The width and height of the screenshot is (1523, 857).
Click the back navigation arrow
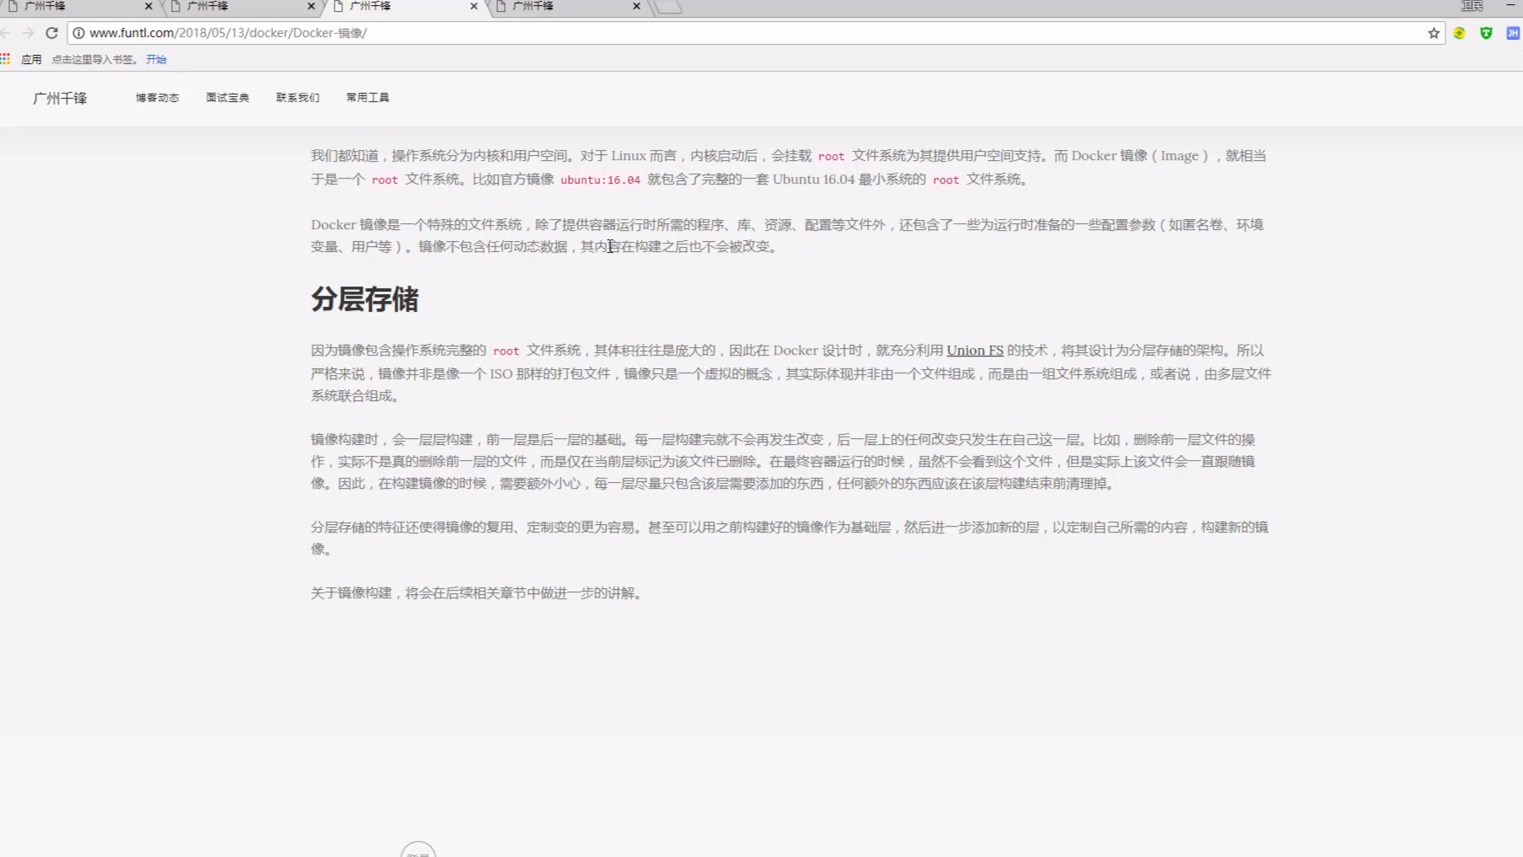pos(6,33)
